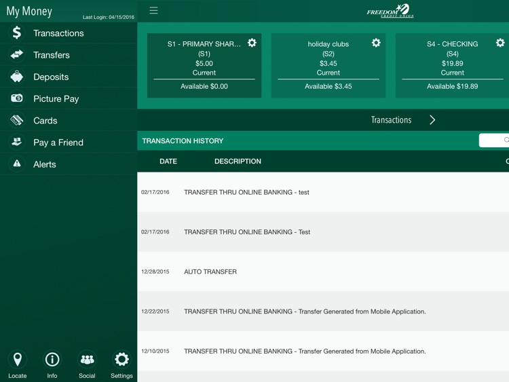This screenshot has width=509, height=382.
Task: Tap the Locate map pin icon
Action: (x=18, y=360)
